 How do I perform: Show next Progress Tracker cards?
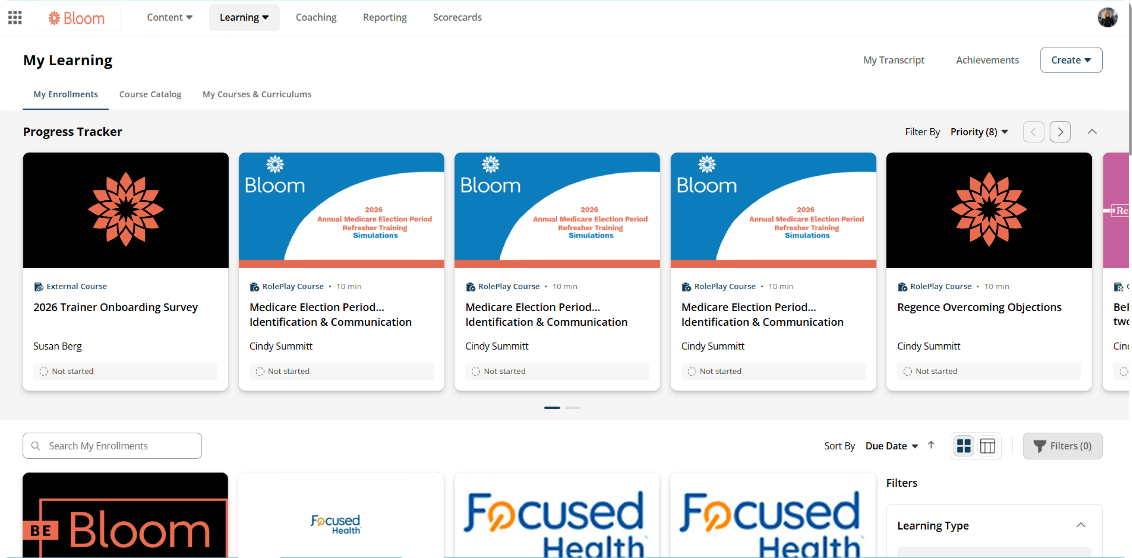[1060, 132]
